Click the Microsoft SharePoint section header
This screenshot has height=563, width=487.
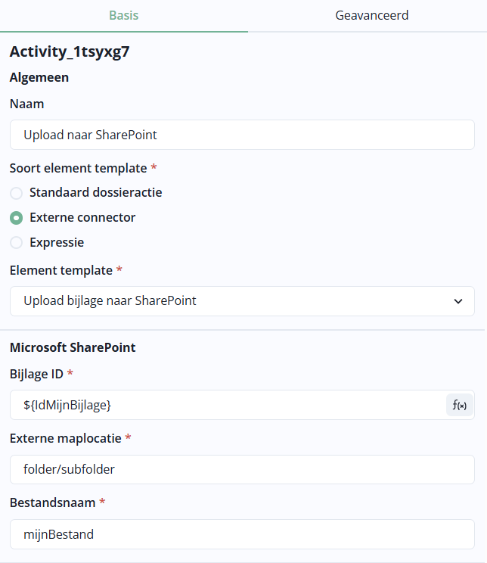[x=73, y=348]
